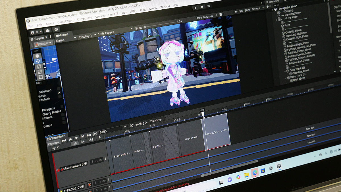341x192 pixels.
Task: Toggle the PAC02_01 track record button
Action: pos(89,185)
